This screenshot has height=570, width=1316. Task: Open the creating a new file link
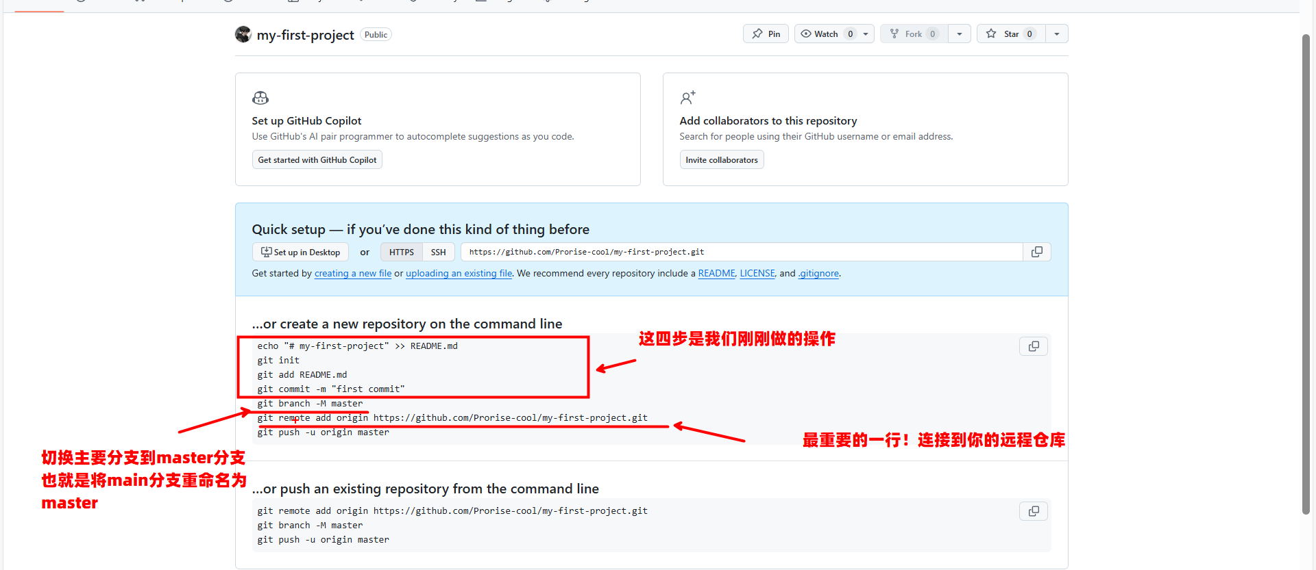point(352,274)
